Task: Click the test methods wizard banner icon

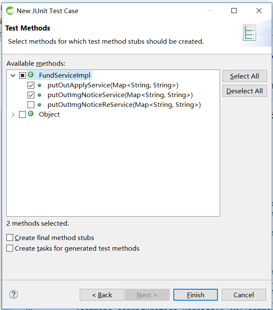Action: click(x=249, y=33)
